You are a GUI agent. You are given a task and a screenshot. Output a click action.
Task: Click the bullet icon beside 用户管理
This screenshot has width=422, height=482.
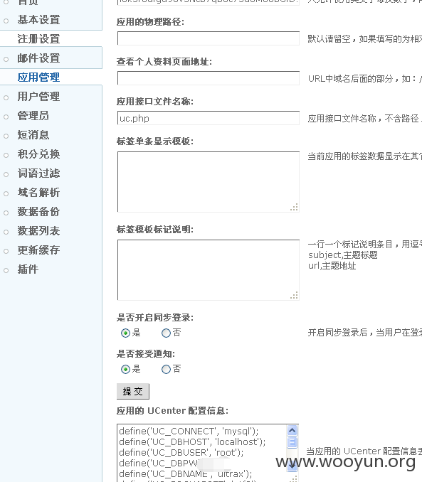pos(6,98)
